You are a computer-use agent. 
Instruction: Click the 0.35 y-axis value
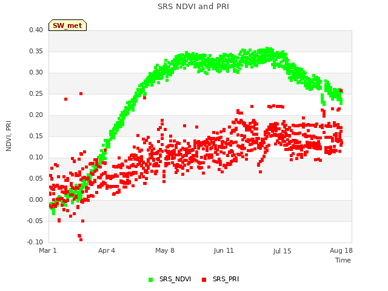point(36,51)
